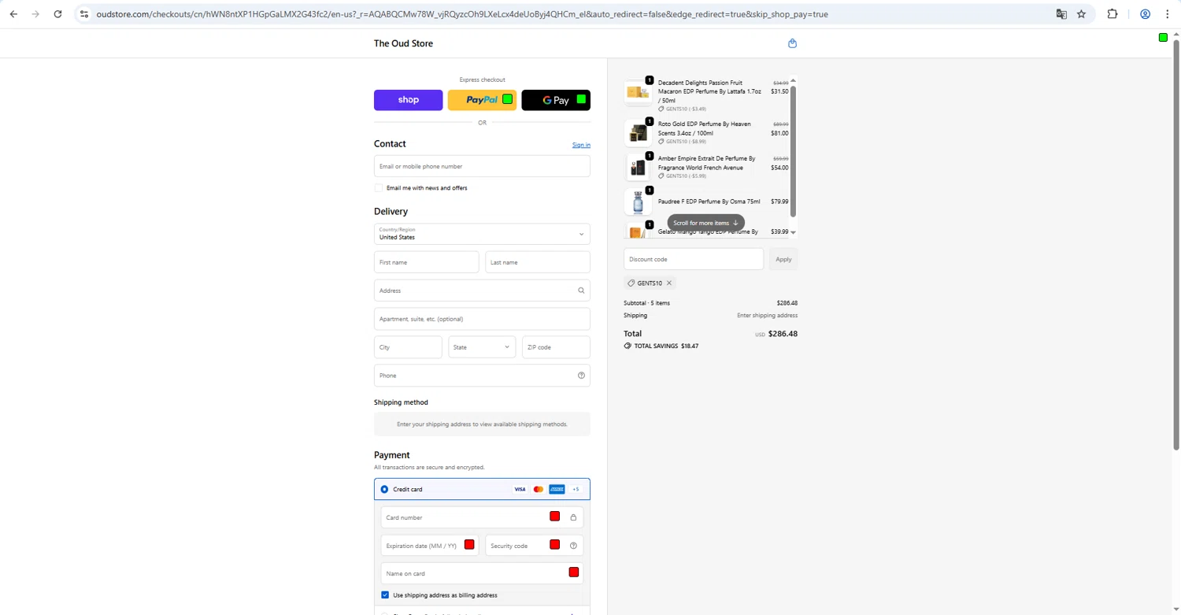Click 'Subtotal · 5 items' label
Viewport: 1181px width, 615px height.
646,303
